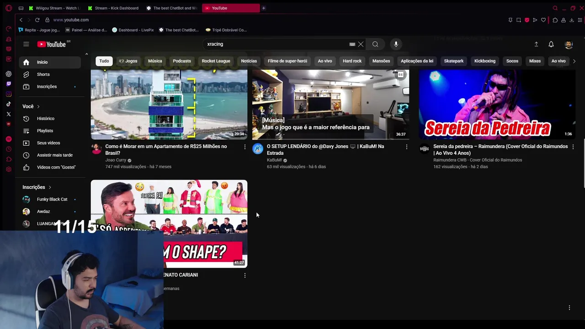Viewport: 585px width, 329px height.
Task: Start voice search with microphone
Action: 396,44
